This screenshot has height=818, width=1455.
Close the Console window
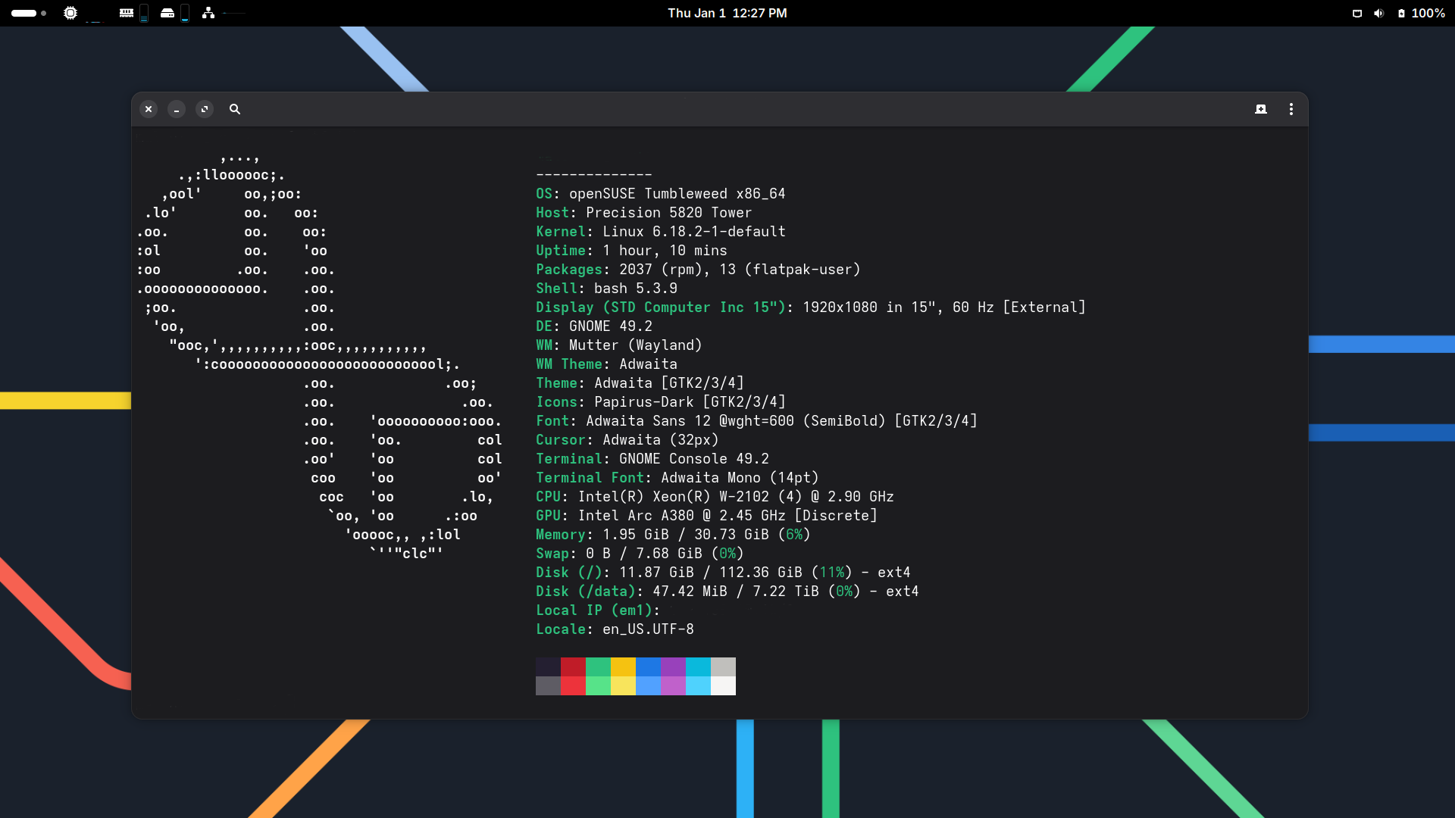coord(149,109)
